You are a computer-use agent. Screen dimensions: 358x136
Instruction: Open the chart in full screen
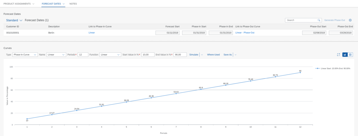tap(338, 55)
